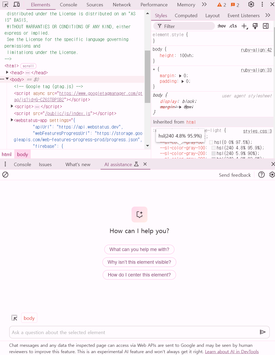Switch to the Network tab

tap(122, 5)
